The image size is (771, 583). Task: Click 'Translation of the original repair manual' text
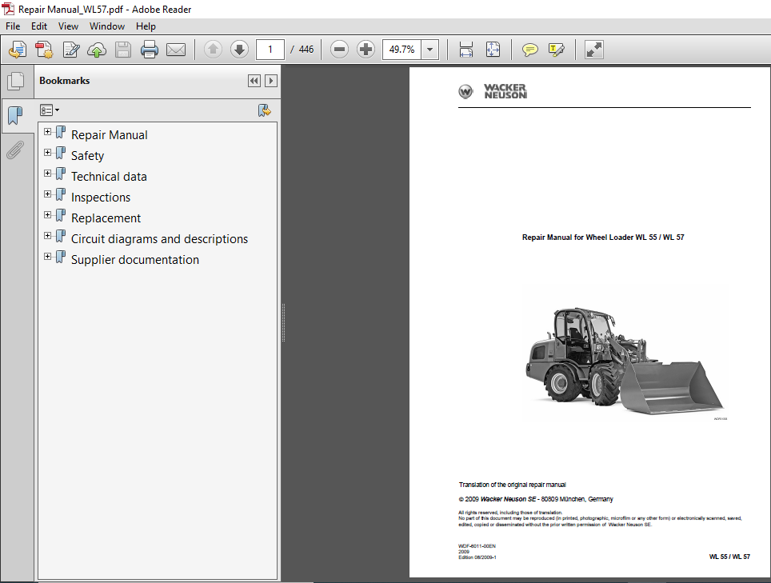(512, 485)
